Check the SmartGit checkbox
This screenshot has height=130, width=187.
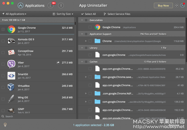pos(3,76)
